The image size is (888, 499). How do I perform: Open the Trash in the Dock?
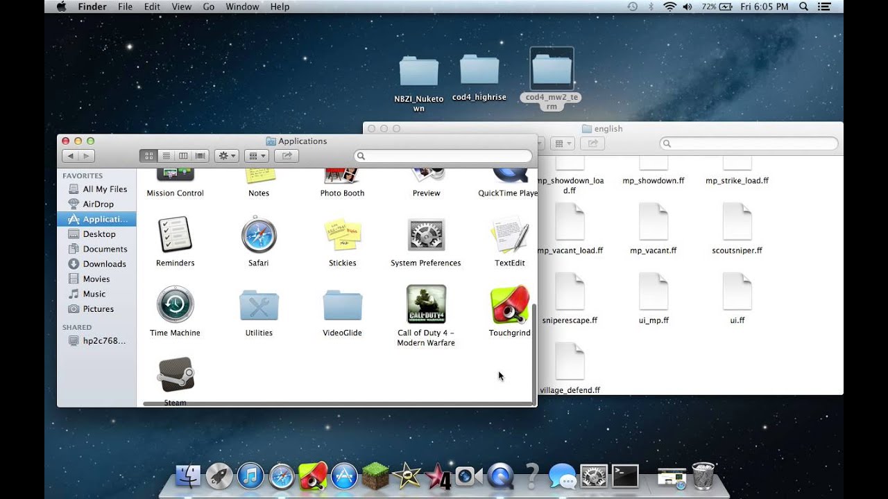(x=703, y=476)
